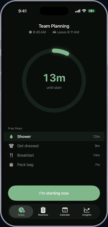This screenshot has height=227, width=108.
Task: Tap the Calendar grid icon
Action: [x=65, y=210]
